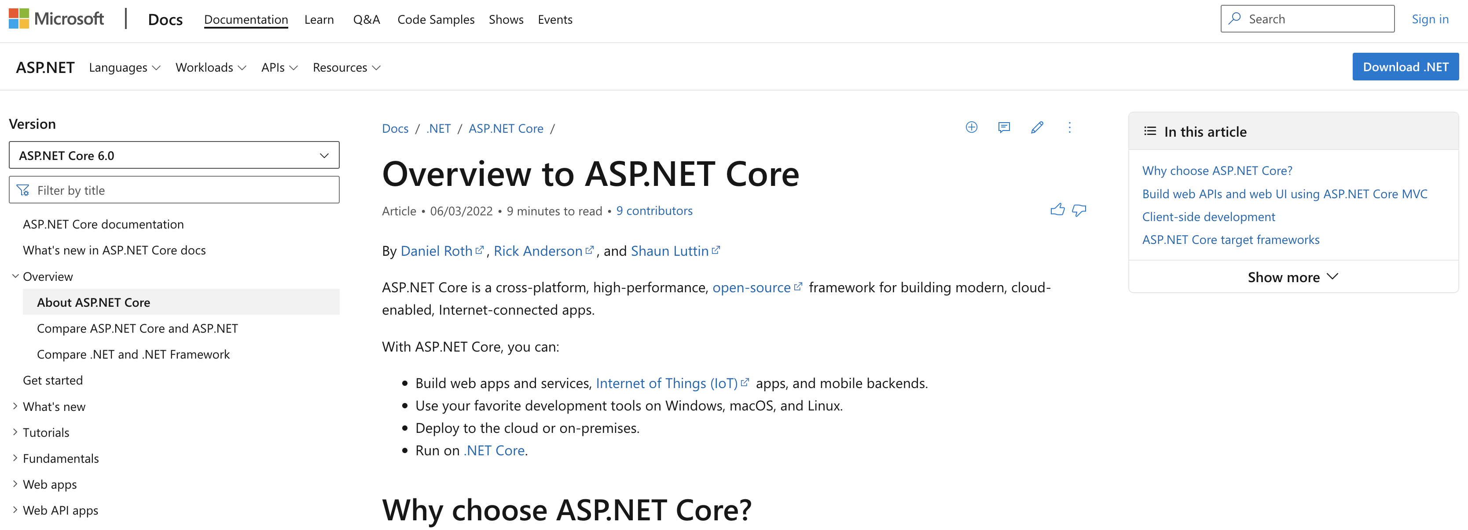
Task: Open the Learn menu item
Action: click(x=319, y=19)
